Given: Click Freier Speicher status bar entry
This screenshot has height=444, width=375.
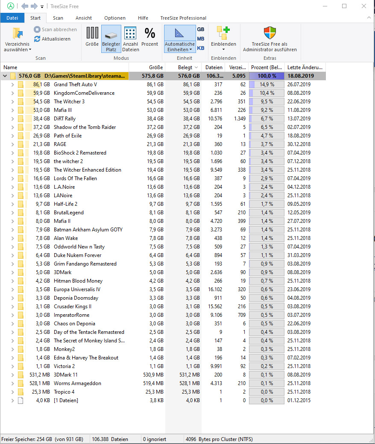Looking at the screenshot, I should (42, 439).
